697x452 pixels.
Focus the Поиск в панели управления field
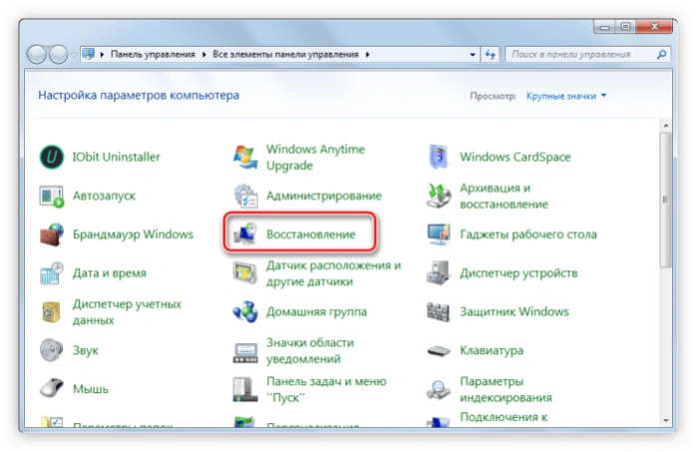(x=581, y=55)
